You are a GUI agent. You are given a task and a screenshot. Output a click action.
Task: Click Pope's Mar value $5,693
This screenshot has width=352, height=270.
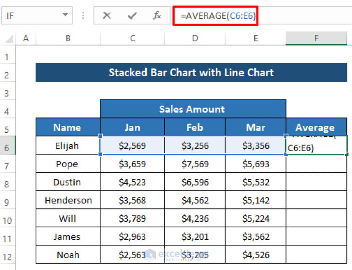point(255,163)
